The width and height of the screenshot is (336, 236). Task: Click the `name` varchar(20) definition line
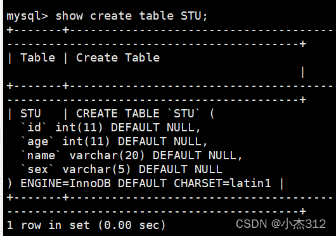[x=131, y=155]
